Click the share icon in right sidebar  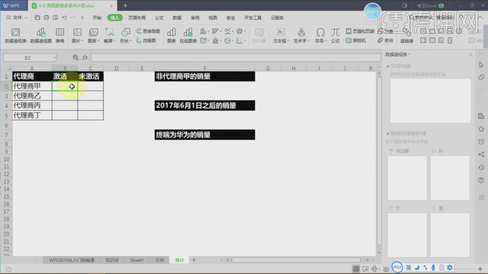481,154
